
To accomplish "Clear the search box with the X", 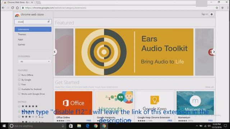I will [x=49, y=21].
